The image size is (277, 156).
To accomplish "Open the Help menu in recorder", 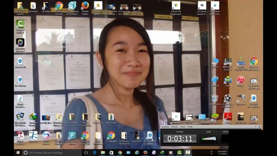I will pyautogui.click(x=190, y=127).
